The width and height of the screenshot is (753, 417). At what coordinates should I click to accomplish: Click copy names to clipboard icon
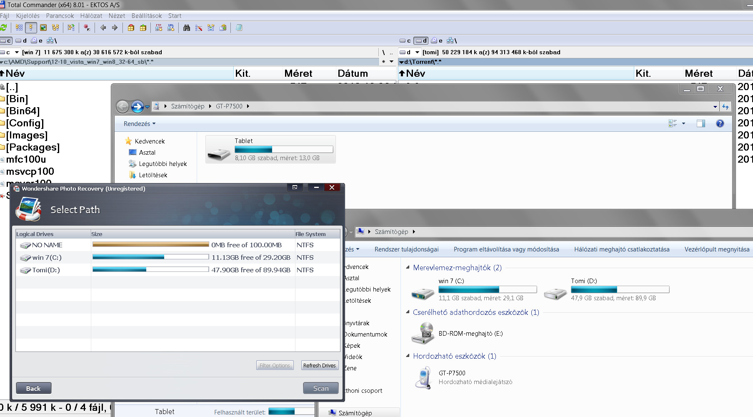pyautogui.click(x=223, y=28)
